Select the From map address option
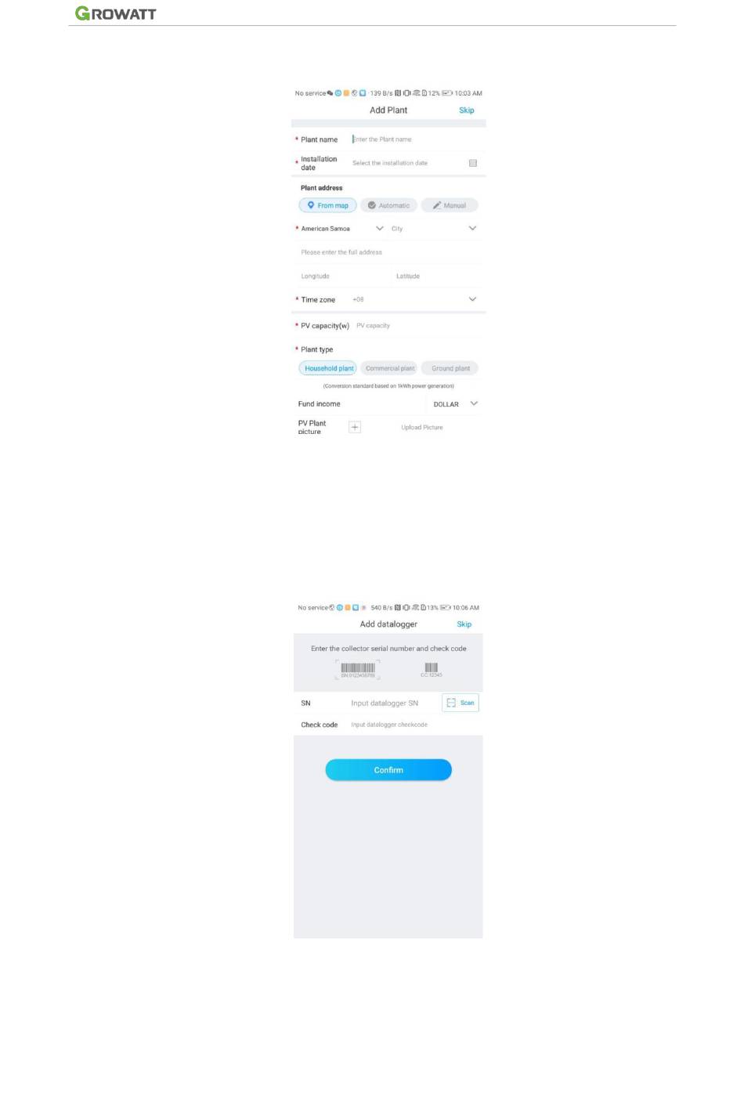Image resolution: width=744 pixels, height=1103 pixels. point(328,205)
